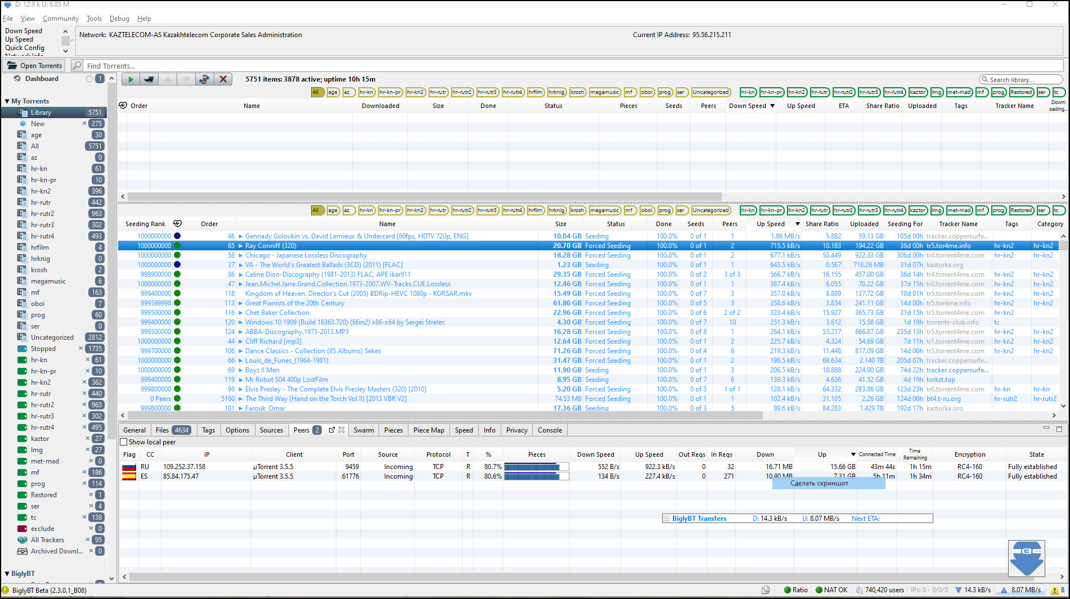
Task: Click the force recheck refresh toolbar icon
Action: click(204, 79)
